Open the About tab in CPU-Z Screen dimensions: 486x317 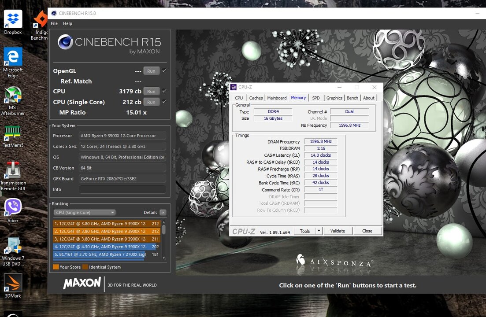tap(369, 98)
